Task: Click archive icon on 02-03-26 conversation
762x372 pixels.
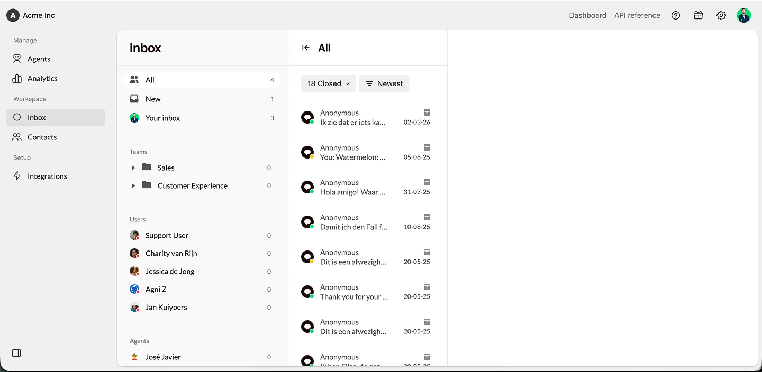Action: [427, 113]
